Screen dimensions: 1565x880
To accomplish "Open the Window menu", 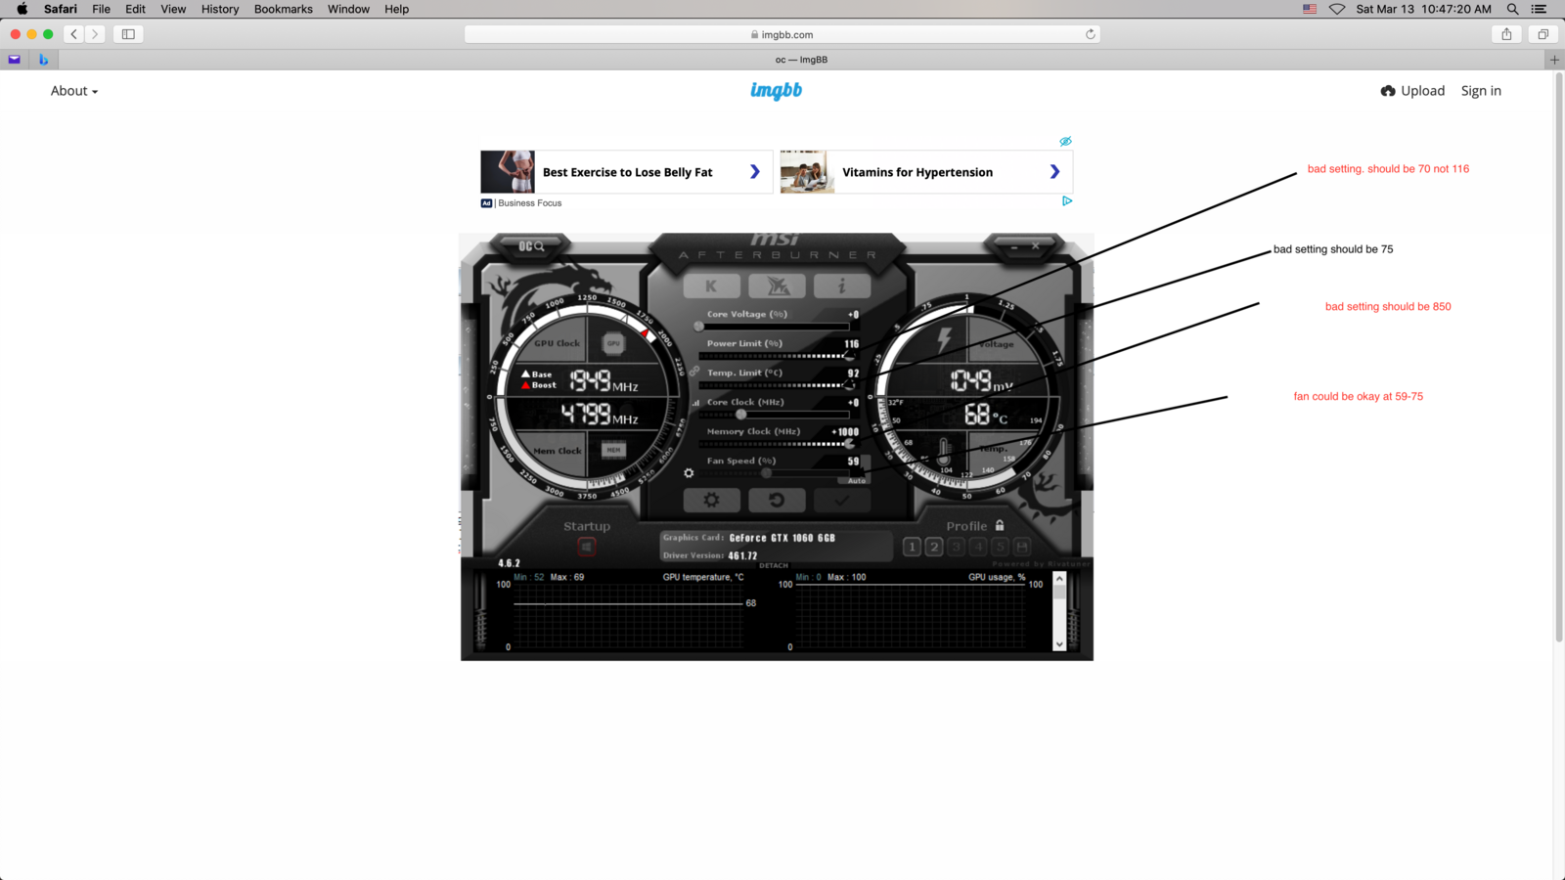I will pyautogui.click(x=348, y=9).
